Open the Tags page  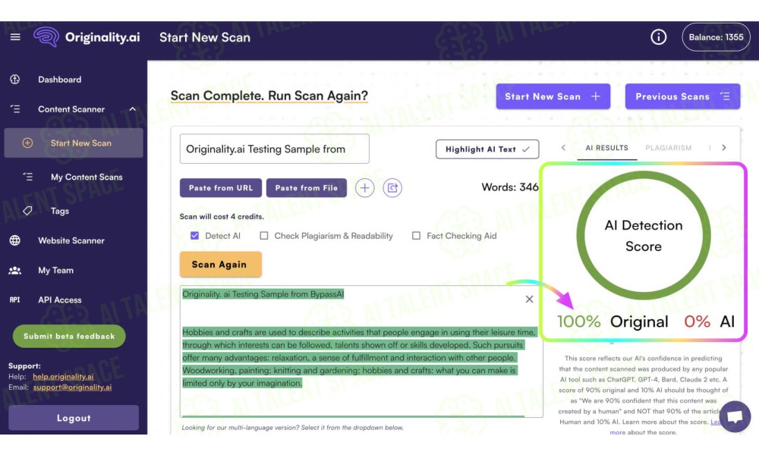pyautogui.click(x=60, y=211)
